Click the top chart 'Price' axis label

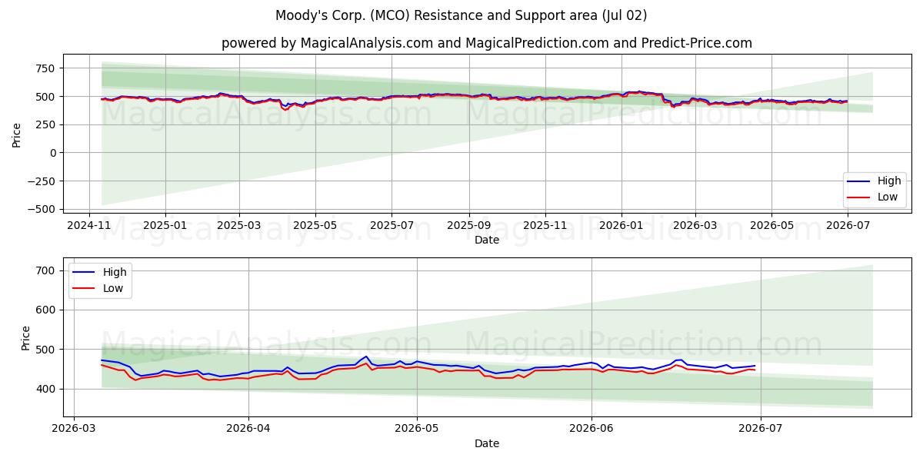(17, 134)
